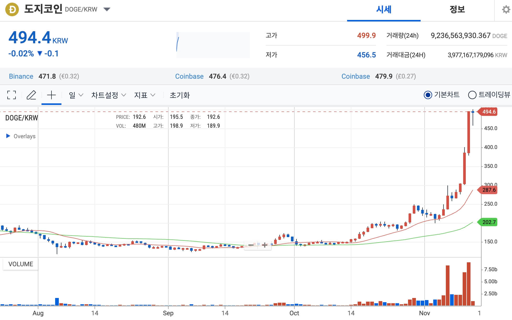Viewport: 512px width, 320px height.
Task: Click the mini price sparkline thumbnail
Action: pos(213,45)
